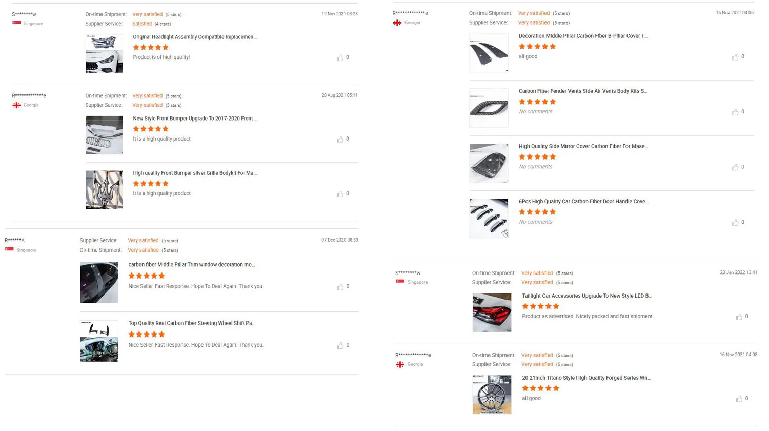
Task: Like the Titano forged wheel review
Action: 739,399
